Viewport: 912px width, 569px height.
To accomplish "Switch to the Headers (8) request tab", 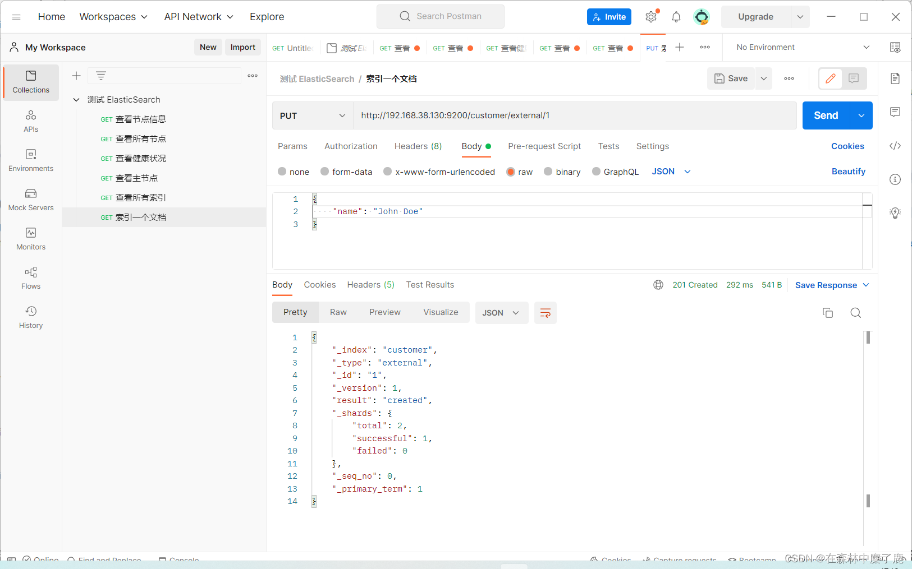I will pyautogui.click(x=418, y=146).
